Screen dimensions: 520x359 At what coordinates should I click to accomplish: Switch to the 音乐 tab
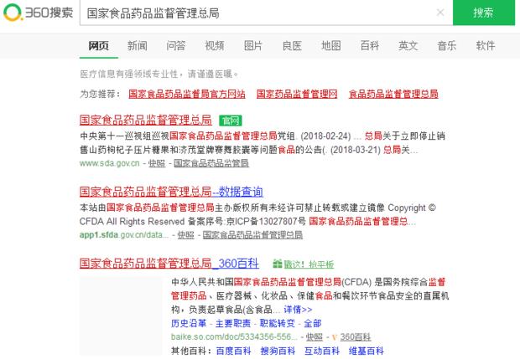447,46
